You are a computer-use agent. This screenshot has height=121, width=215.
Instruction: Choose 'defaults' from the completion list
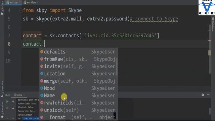(78, 52)
